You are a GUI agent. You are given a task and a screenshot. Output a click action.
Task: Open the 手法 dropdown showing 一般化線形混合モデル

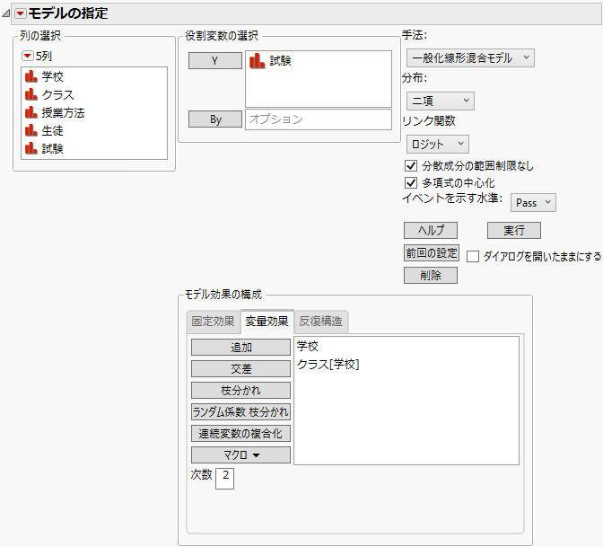470,58
